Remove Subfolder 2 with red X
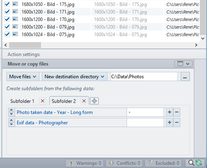 84,101
